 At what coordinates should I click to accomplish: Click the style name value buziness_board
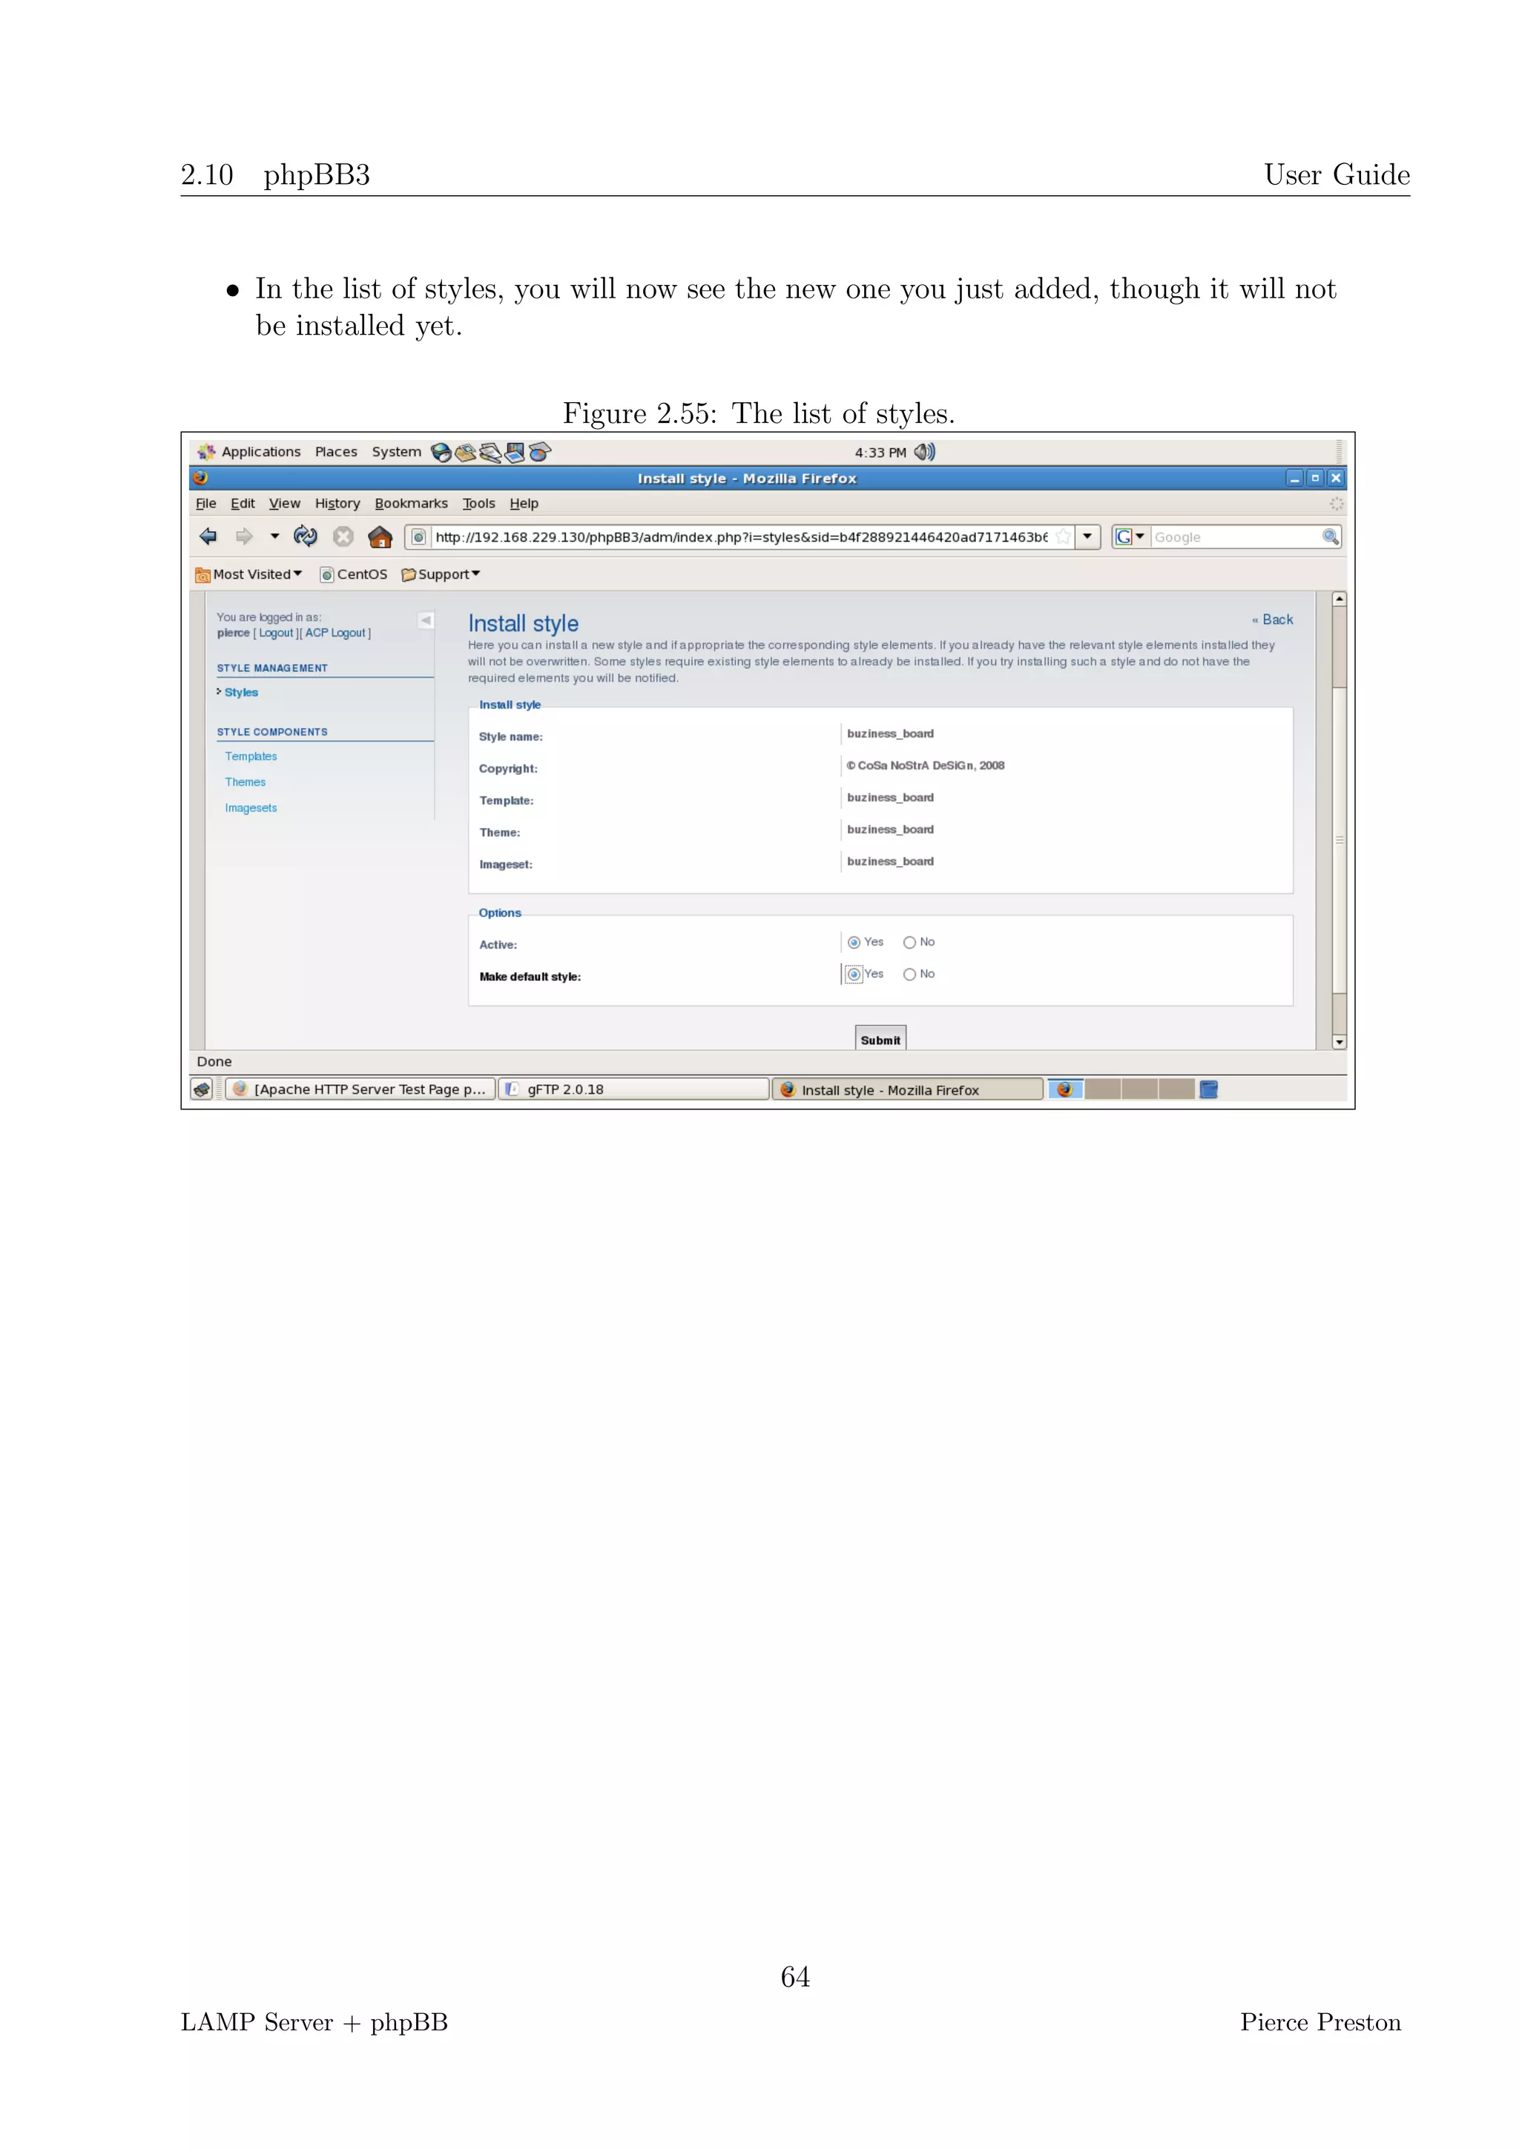tap(891, 734)
